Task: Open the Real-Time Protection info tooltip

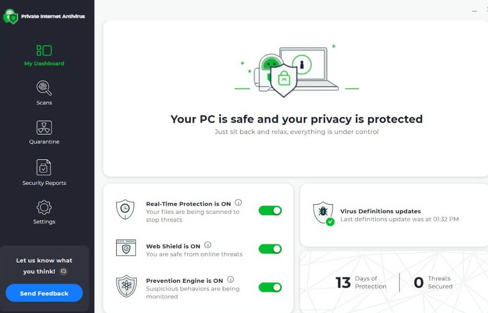Action: 238,202
